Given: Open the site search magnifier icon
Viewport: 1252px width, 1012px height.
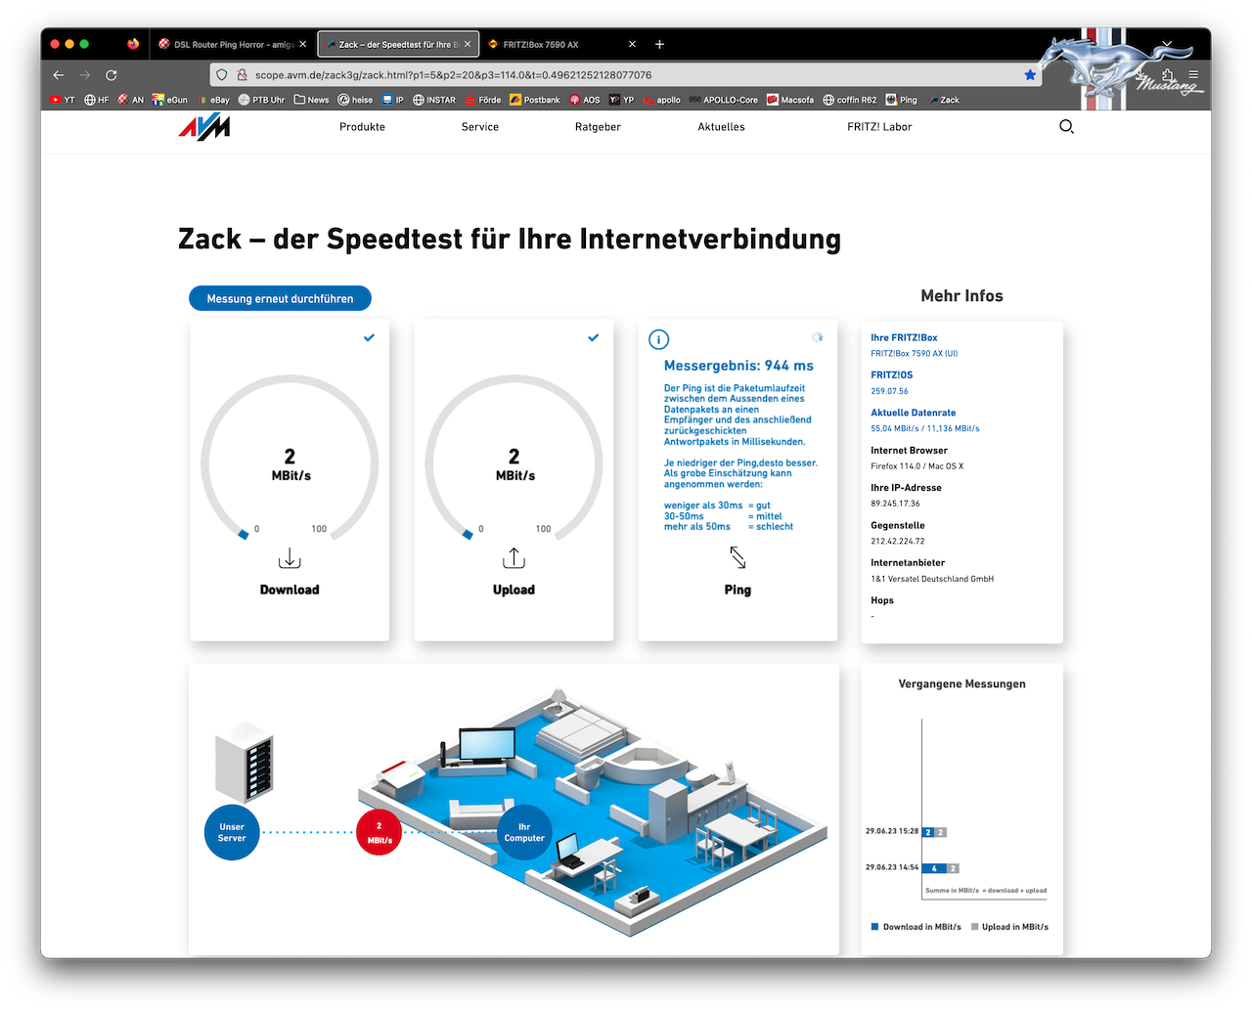Looking at the screenshot, I should (x=1066, y=126).
